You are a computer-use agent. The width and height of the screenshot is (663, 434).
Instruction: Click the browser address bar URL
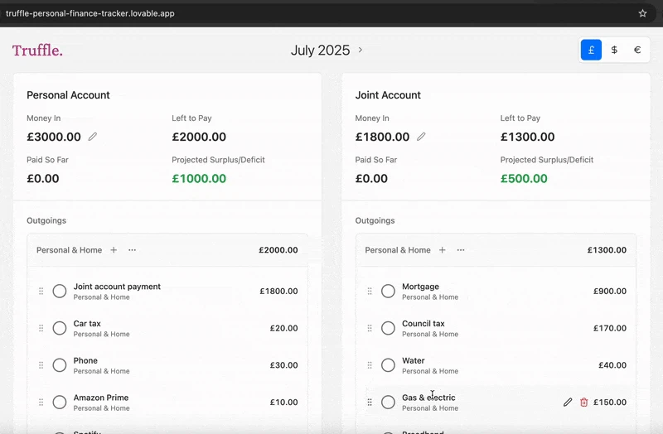tap(91, 13)
